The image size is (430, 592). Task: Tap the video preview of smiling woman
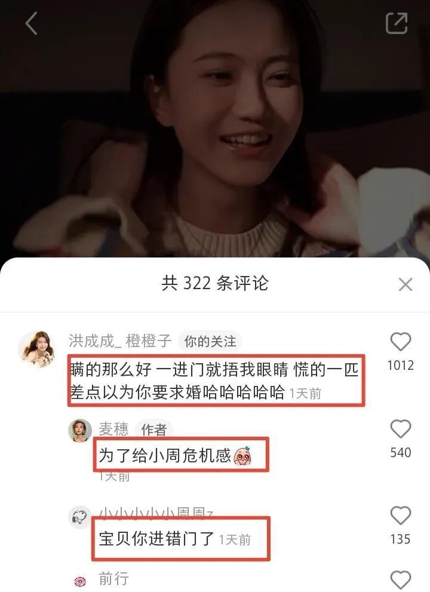(x=215, y=128)
